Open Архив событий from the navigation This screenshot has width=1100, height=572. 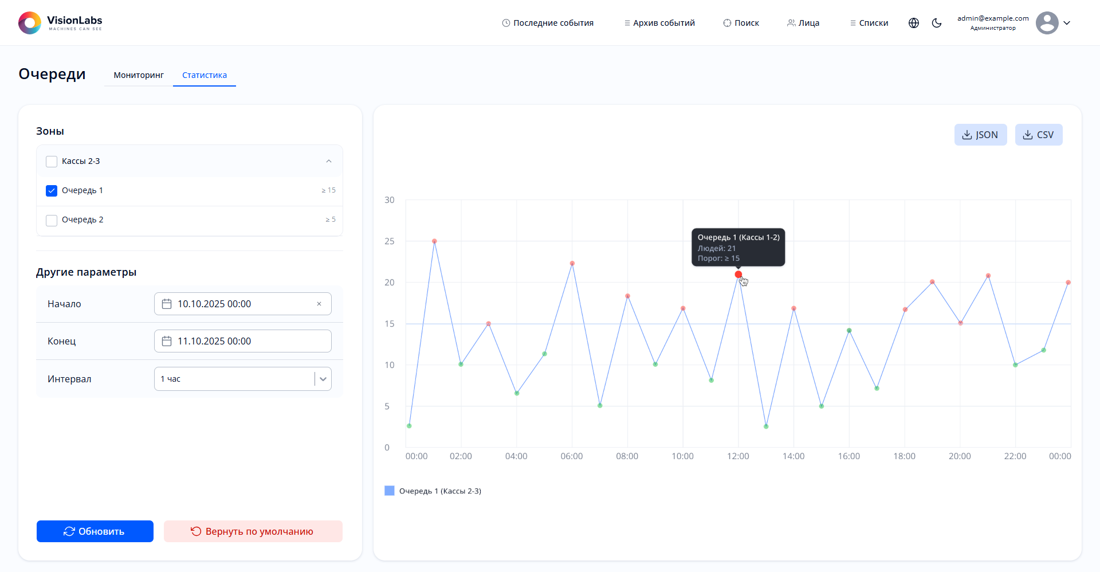tap(659, 23)
